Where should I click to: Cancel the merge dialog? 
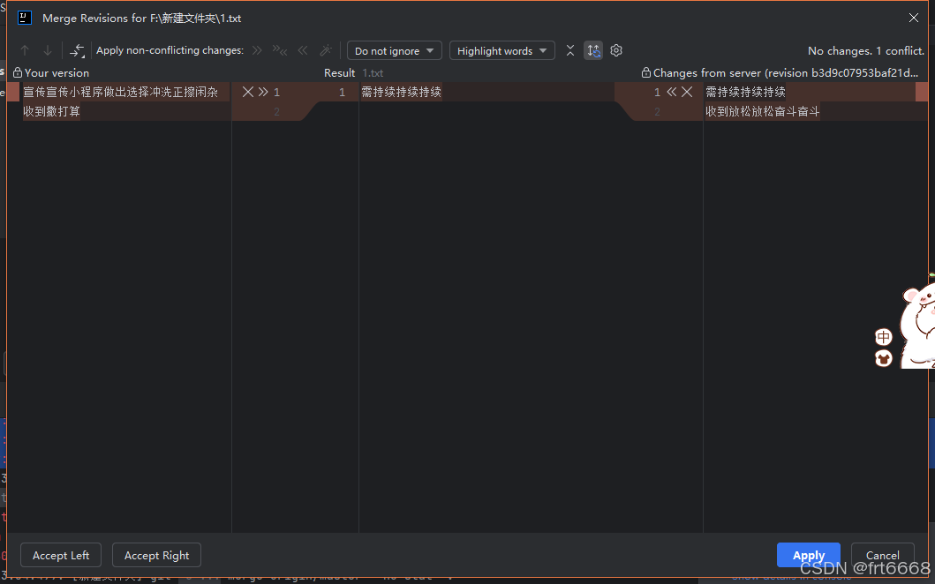pyautogui.click(x=883, y=556)
